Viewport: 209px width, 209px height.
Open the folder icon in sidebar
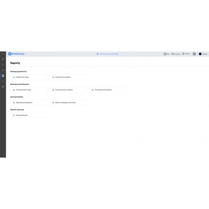tap(3, 81)
